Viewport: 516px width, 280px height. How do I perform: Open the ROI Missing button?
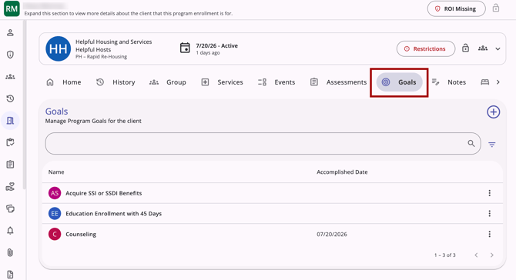456,9
